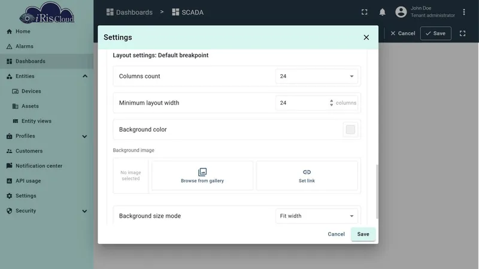Open the Columns count dropdown
Screen dimensions: 479x269
[x=317, y=77]
